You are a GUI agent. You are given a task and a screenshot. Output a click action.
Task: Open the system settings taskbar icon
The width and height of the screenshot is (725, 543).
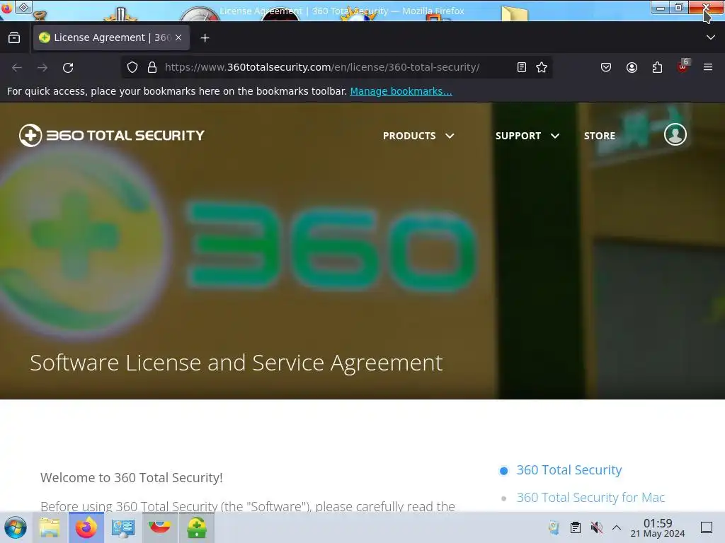(x=123, y=527)
